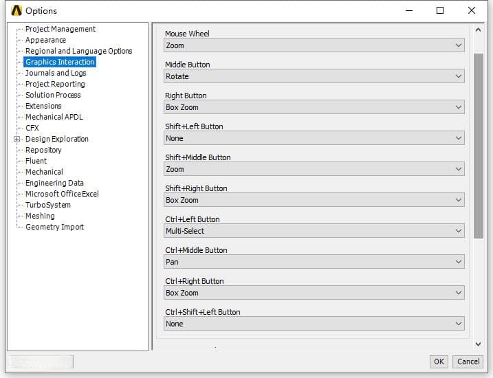This screenshot has height=378, width=493.
Task: Click the OK button
Action: click(x=439, y=362)
